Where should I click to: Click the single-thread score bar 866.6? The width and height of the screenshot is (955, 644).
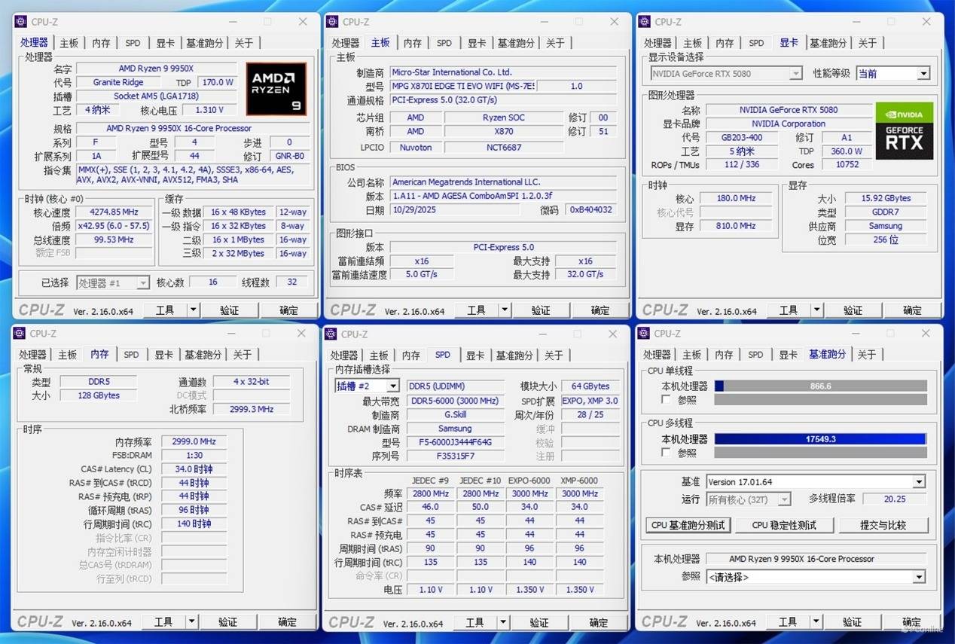820,386
